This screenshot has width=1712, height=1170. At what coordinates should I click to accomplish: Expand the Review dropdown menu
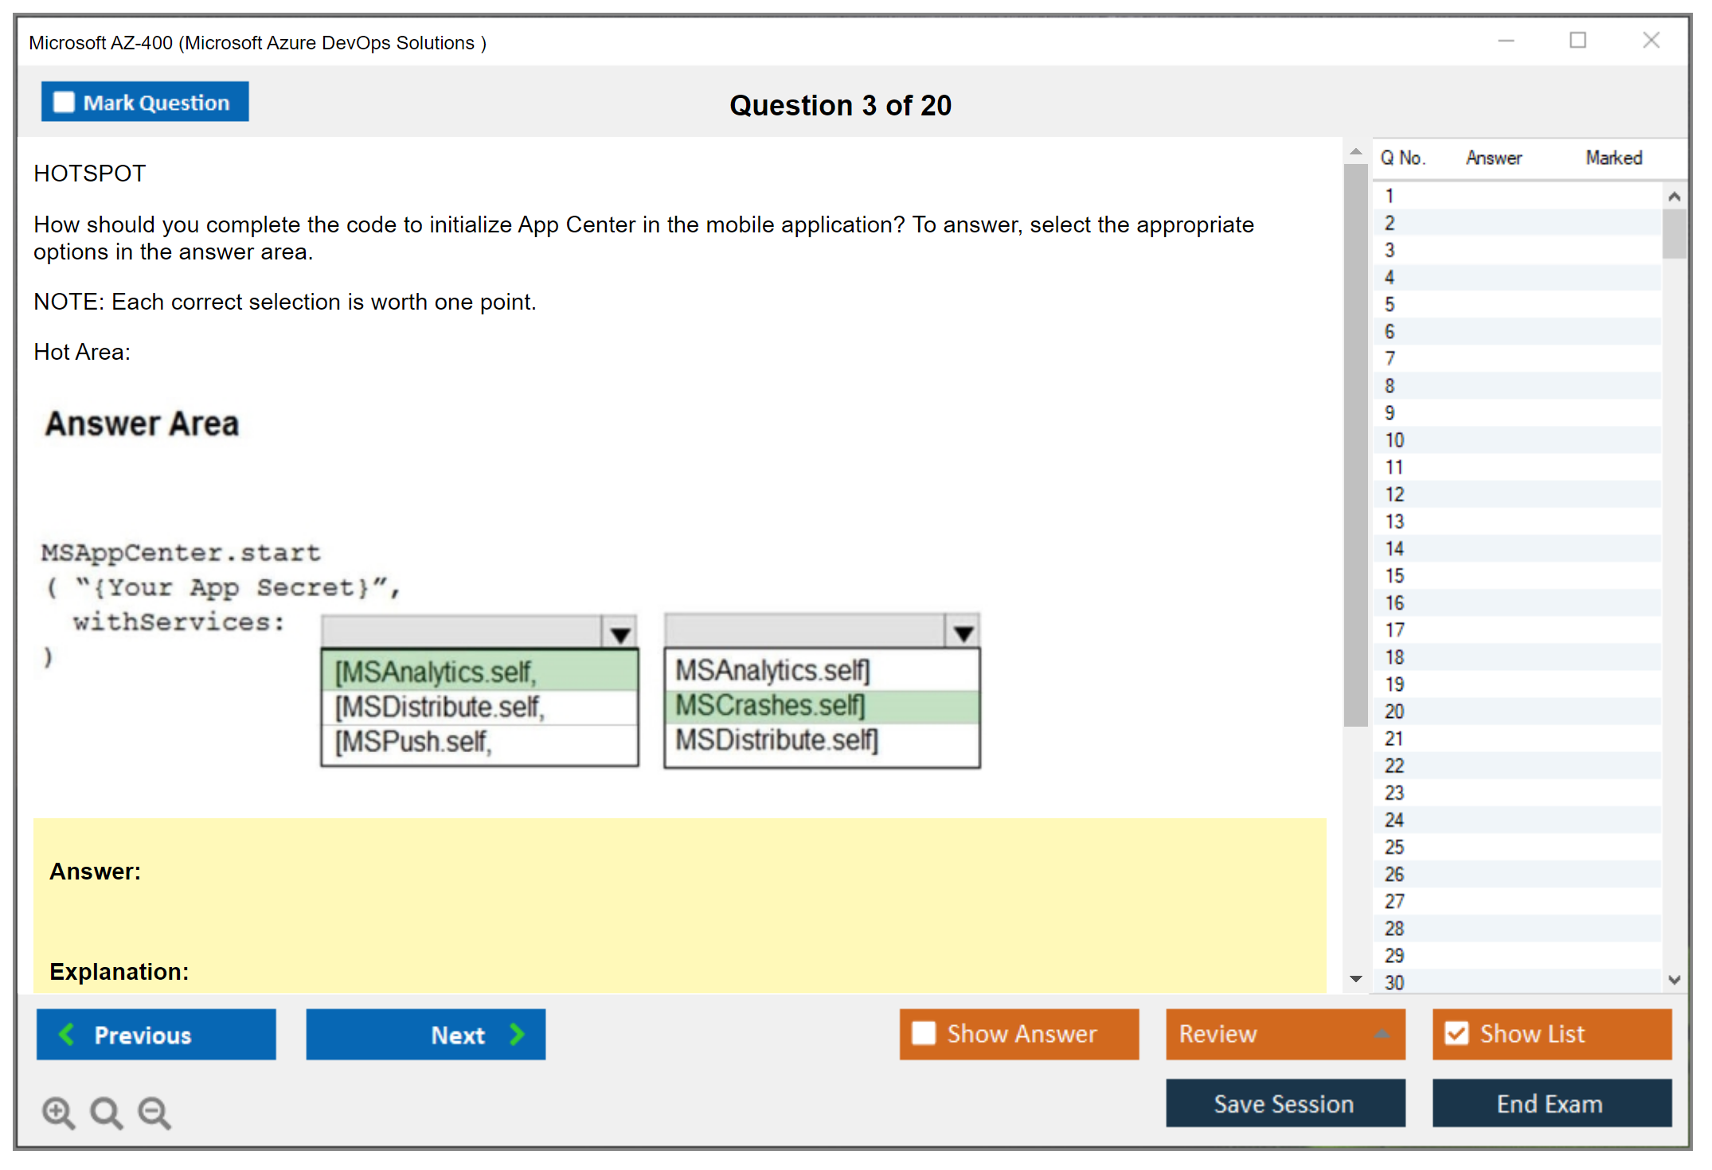point(1382,1034)
